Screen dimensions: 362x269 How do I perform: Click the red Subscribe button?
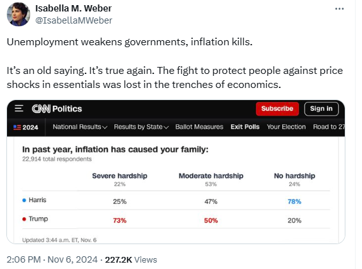tap(277, 108)
